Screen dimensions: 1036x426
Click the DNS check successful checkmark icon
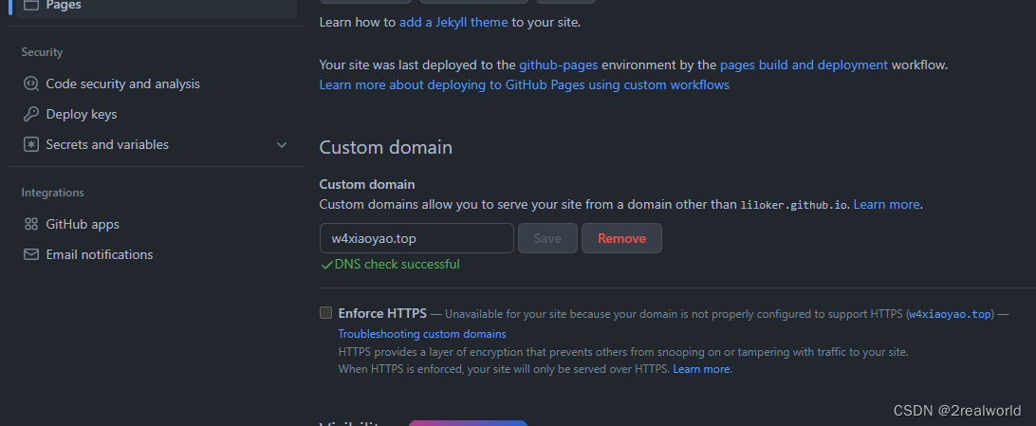pos(326,265)
